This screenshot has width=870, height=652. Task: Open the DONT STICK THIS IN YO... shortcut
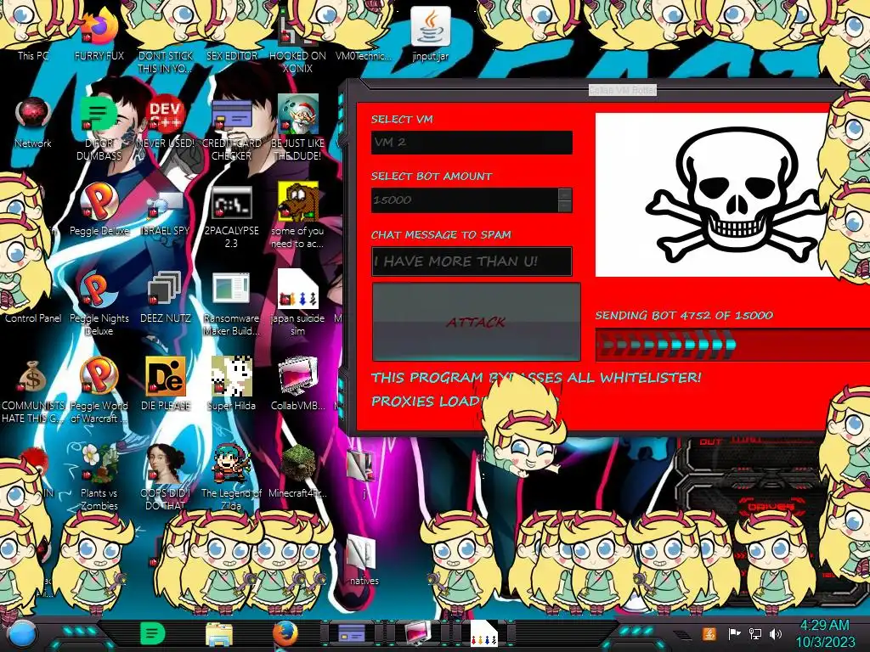[165, 61]
